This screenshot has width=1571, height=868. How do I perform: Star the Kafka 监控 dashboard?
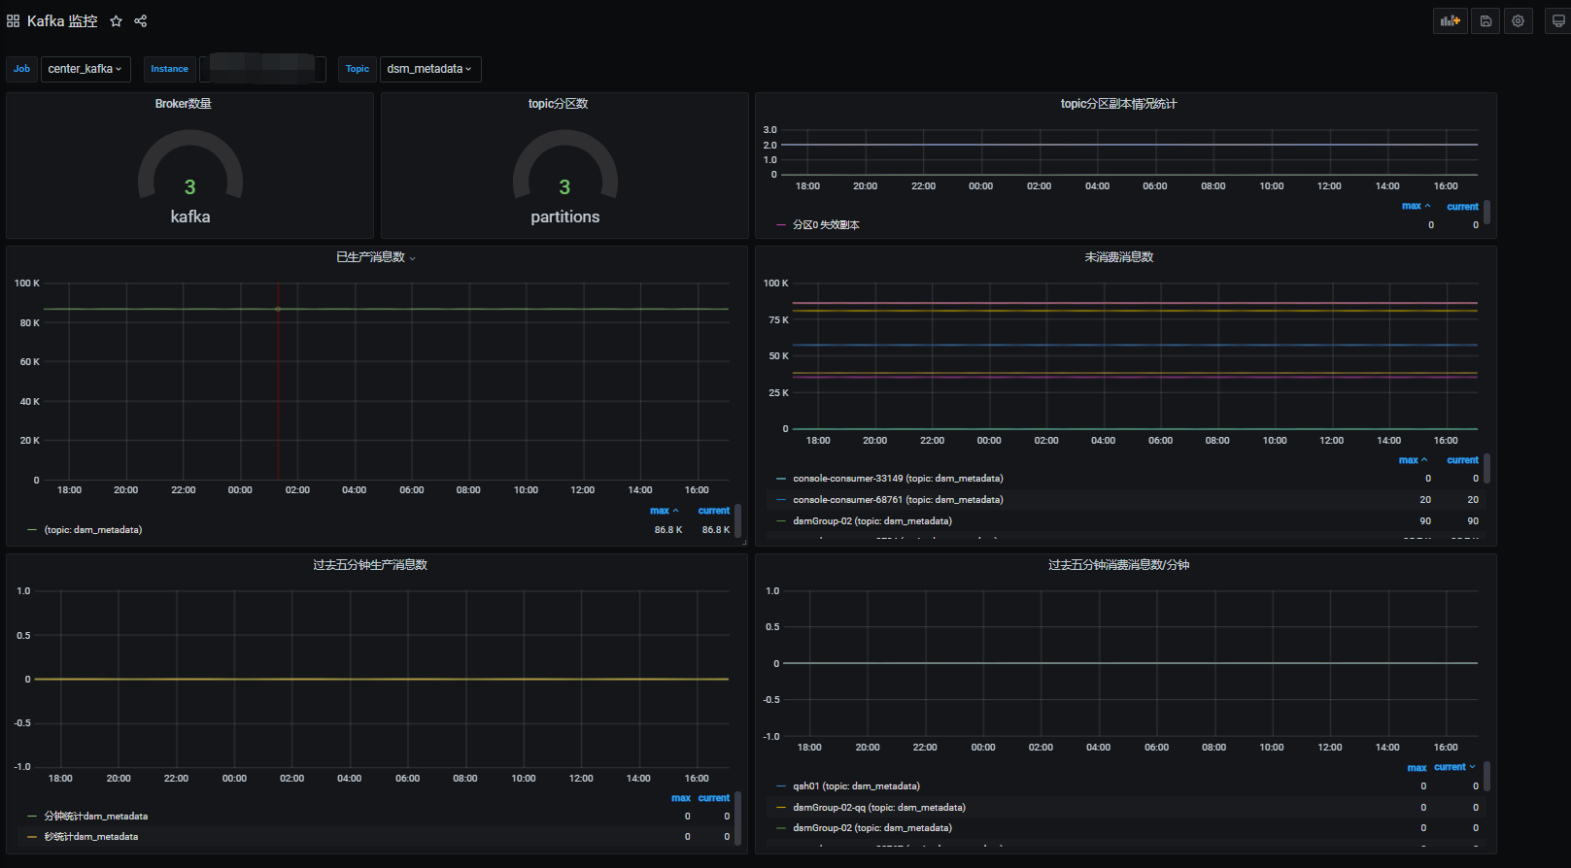116,20
